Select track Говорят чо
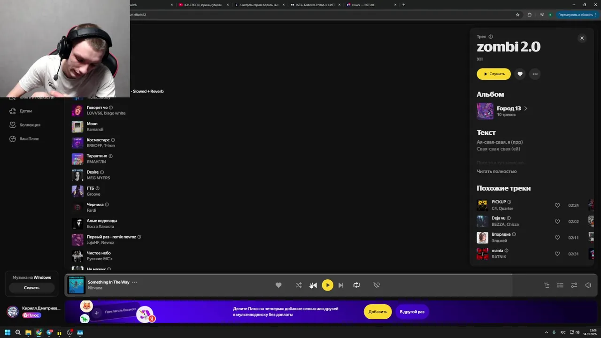The image size is (601, 338). (x=97, y=108)
